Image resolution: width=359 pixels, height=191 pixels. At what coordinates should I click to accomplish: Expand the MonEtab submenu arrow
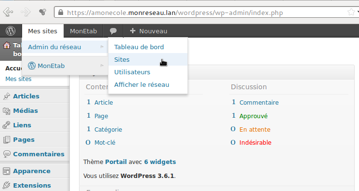pyautogui.click(x=102, y=66)
